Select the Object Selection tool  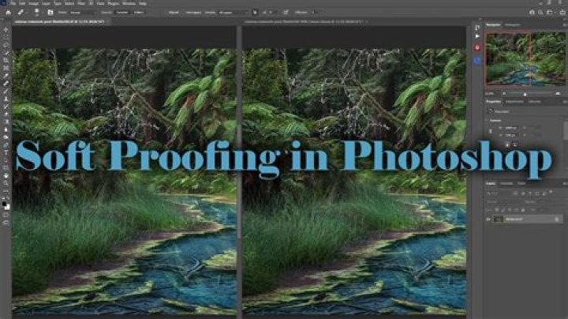pyautogui.click(x=6, y=53)
